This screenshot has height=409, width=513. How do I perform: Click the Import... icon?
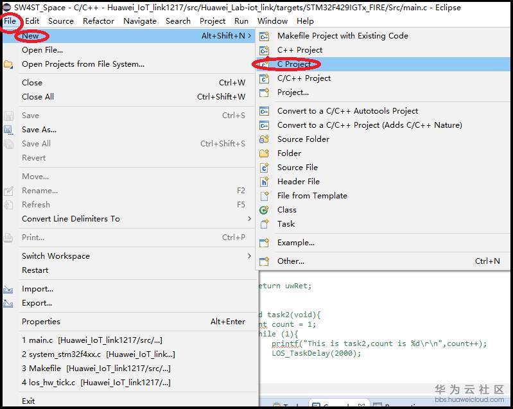pyautogui.click(x=8, y=289)
